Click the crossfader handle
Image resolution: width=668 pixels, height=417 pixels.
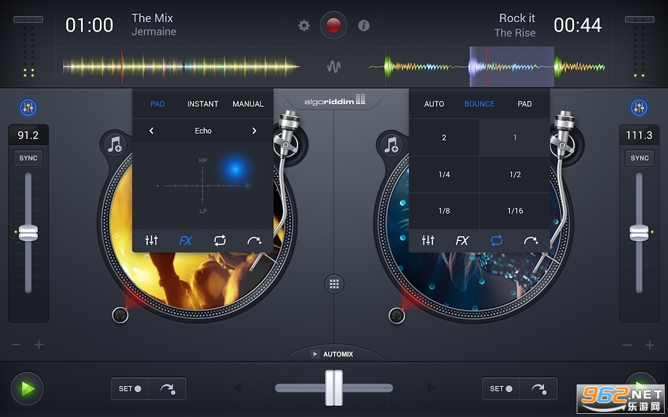[x=334, y=388]
